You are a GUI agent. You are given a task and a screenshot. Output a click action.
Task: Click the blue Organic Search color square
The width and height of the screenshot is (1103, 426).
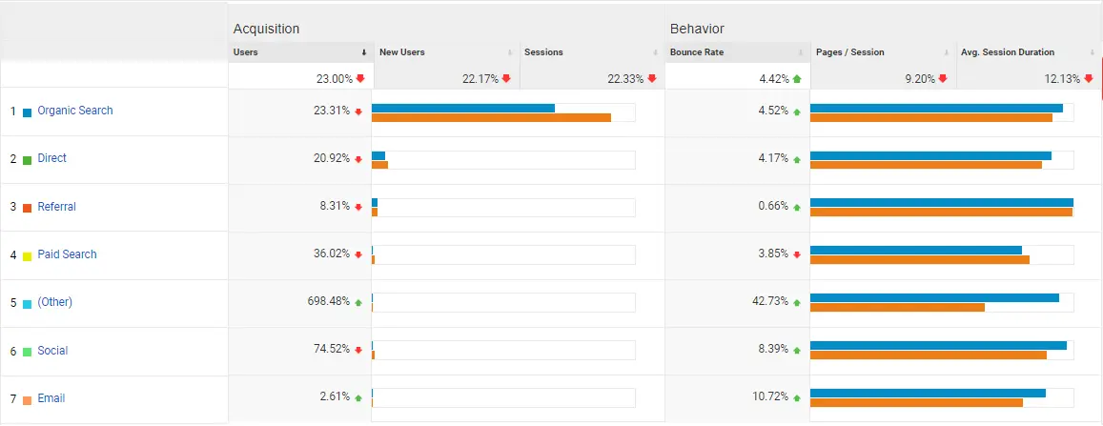pyautogui.click(x=28, y=112)
